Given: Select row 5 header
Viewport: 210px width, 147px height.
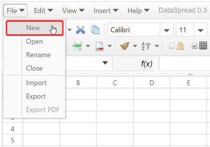Looking at the screenshot, I should pos(13,140).
